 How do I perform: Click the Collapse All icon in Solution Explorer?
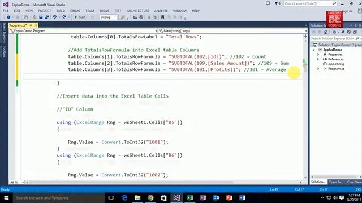tap(355, 32)
